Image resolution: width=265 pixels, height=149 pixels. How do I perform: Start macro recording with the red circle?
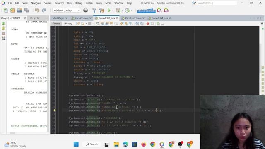[x=147, y=24]
